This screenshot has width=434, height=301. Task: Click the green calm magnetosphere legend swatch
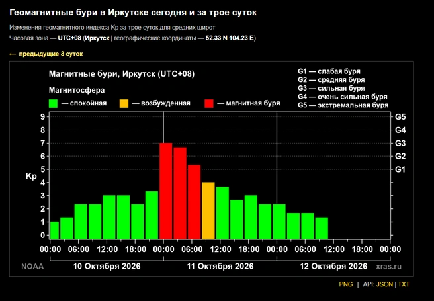[x=53, y=103]
